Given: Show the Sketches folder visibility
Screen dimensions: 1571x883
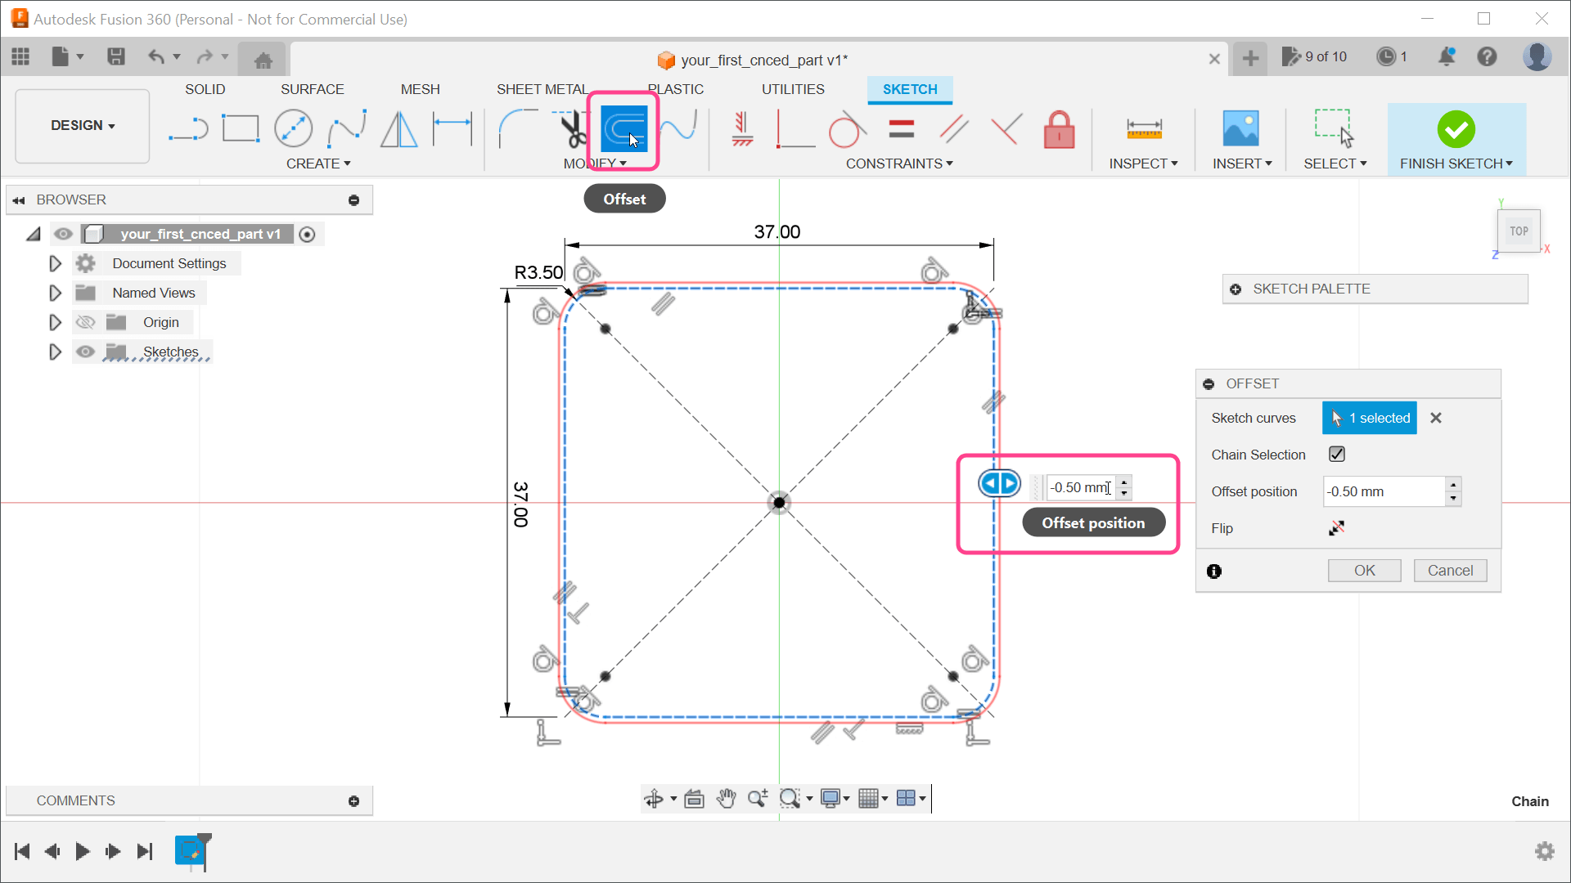Looking at the screenshot, I should [85, 352].
